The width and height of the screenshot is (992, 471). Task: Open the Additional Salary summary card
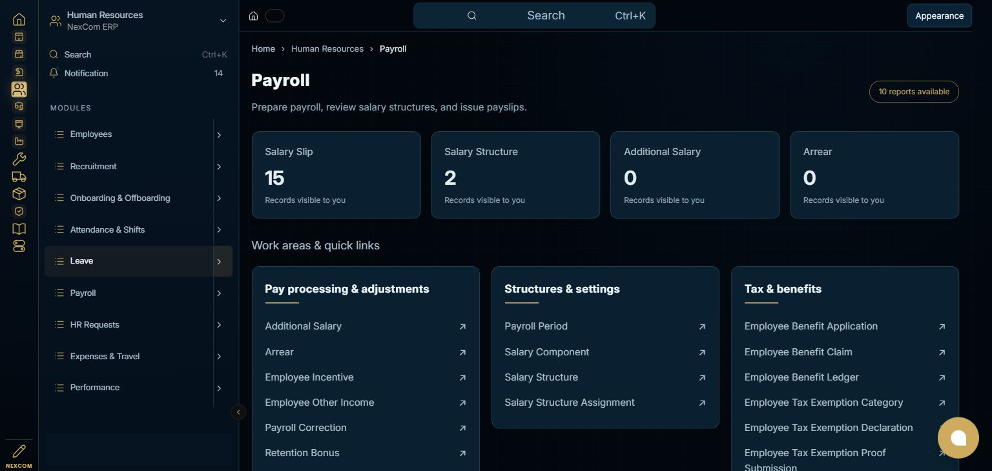coord(695,175)
